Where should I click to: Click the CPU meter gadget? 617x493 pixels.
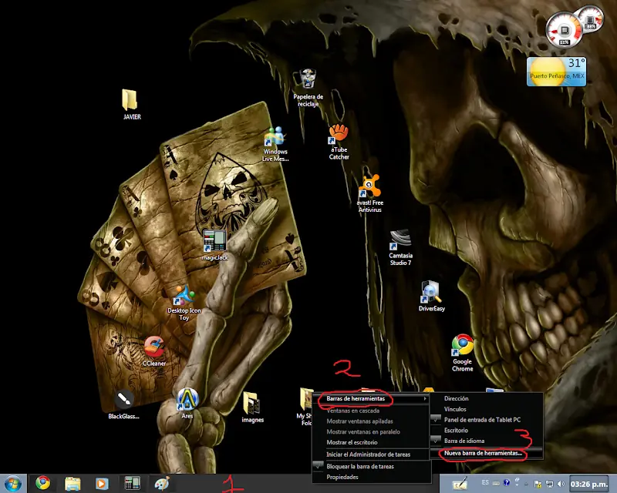pyautogui.click(x=564, y=30)
